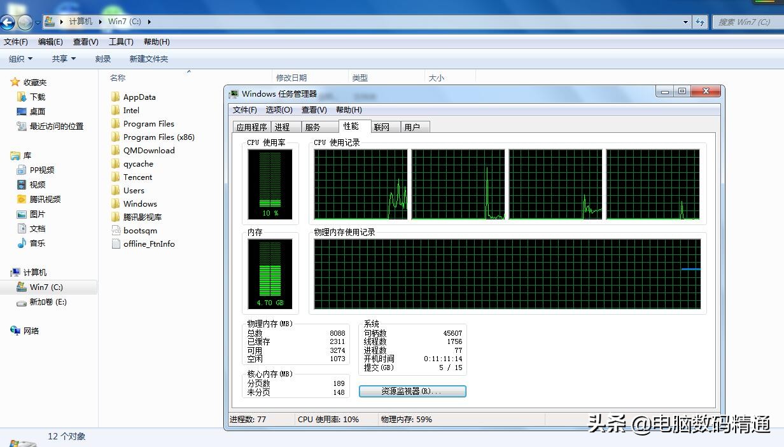Click the 搜索 Win7 (C:) search box

[745, 22]
